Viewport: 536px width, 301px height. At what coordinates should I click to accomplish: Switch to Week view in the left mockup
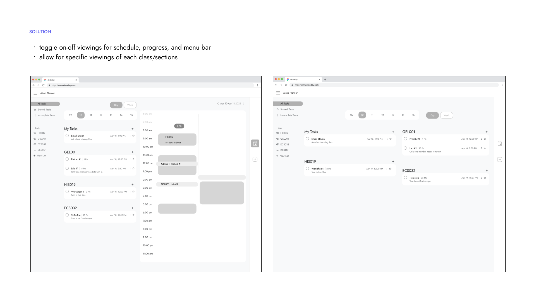(130, 105)
